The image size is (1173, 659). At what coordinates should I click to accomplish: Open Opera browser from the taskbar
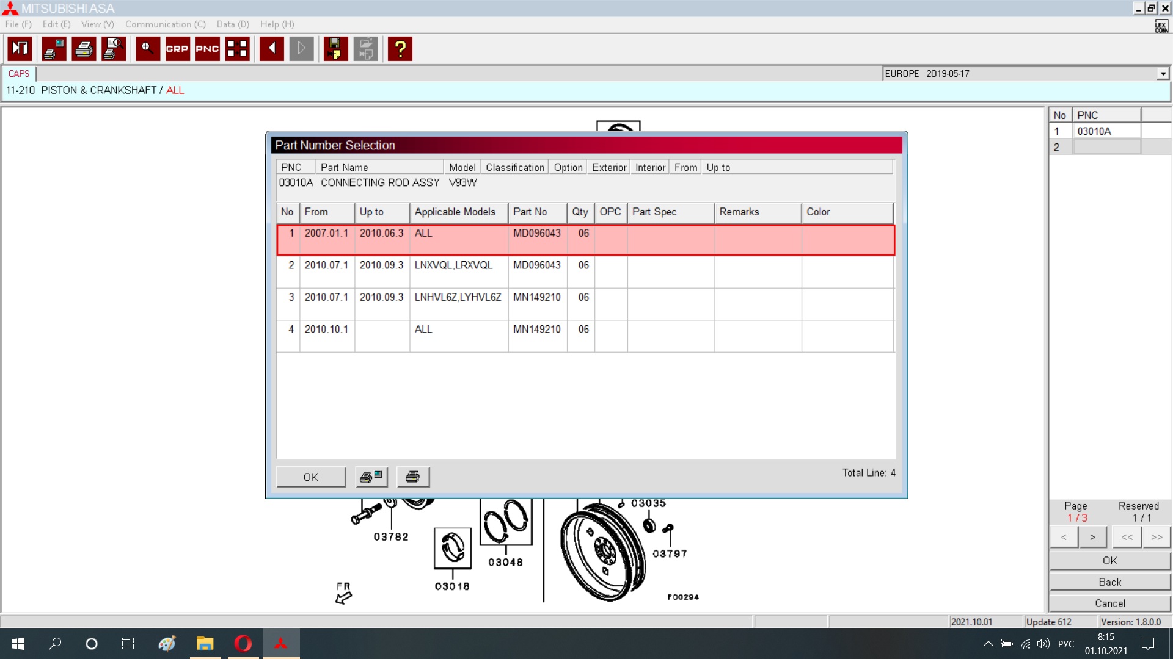click(243, 644)
